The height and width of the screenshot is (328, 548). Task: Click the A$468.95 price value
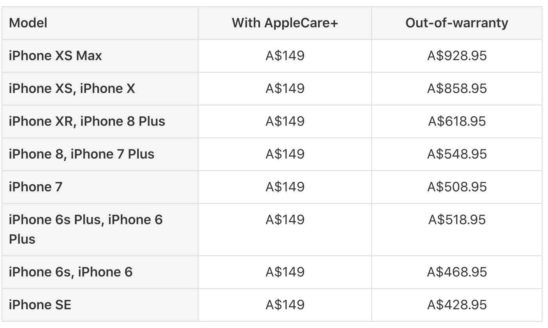457,272
